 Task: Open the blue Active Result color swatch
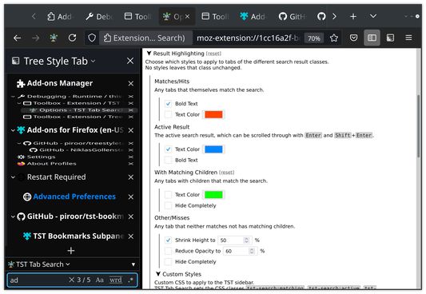(213, 149)
